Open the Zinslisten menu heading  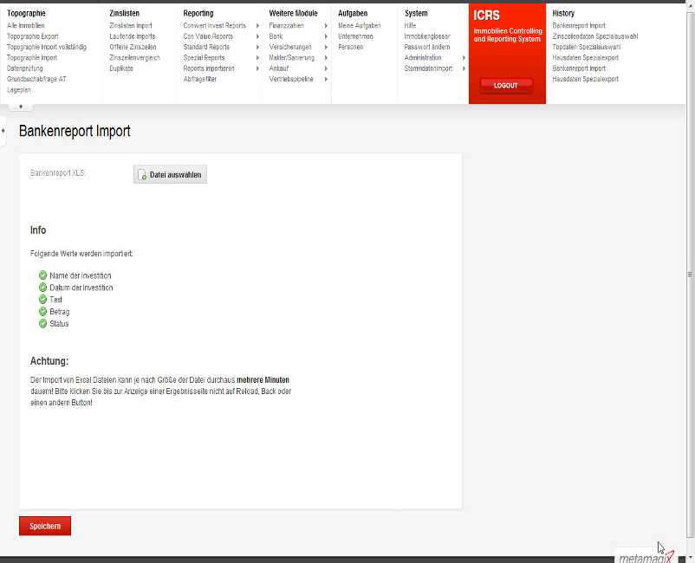pyautogui.click(x=124, y=13)
